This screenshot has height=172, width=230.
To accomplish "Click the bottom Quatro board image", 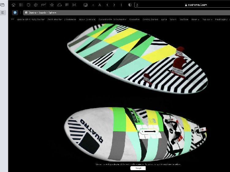I will [x=135, y=134].
